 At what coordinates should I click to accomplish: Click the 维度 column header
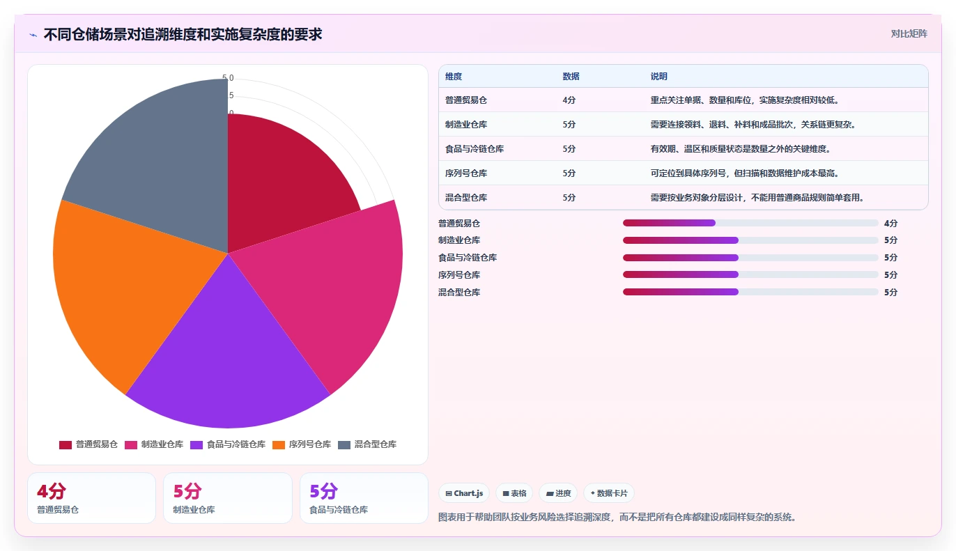(454, 77)
